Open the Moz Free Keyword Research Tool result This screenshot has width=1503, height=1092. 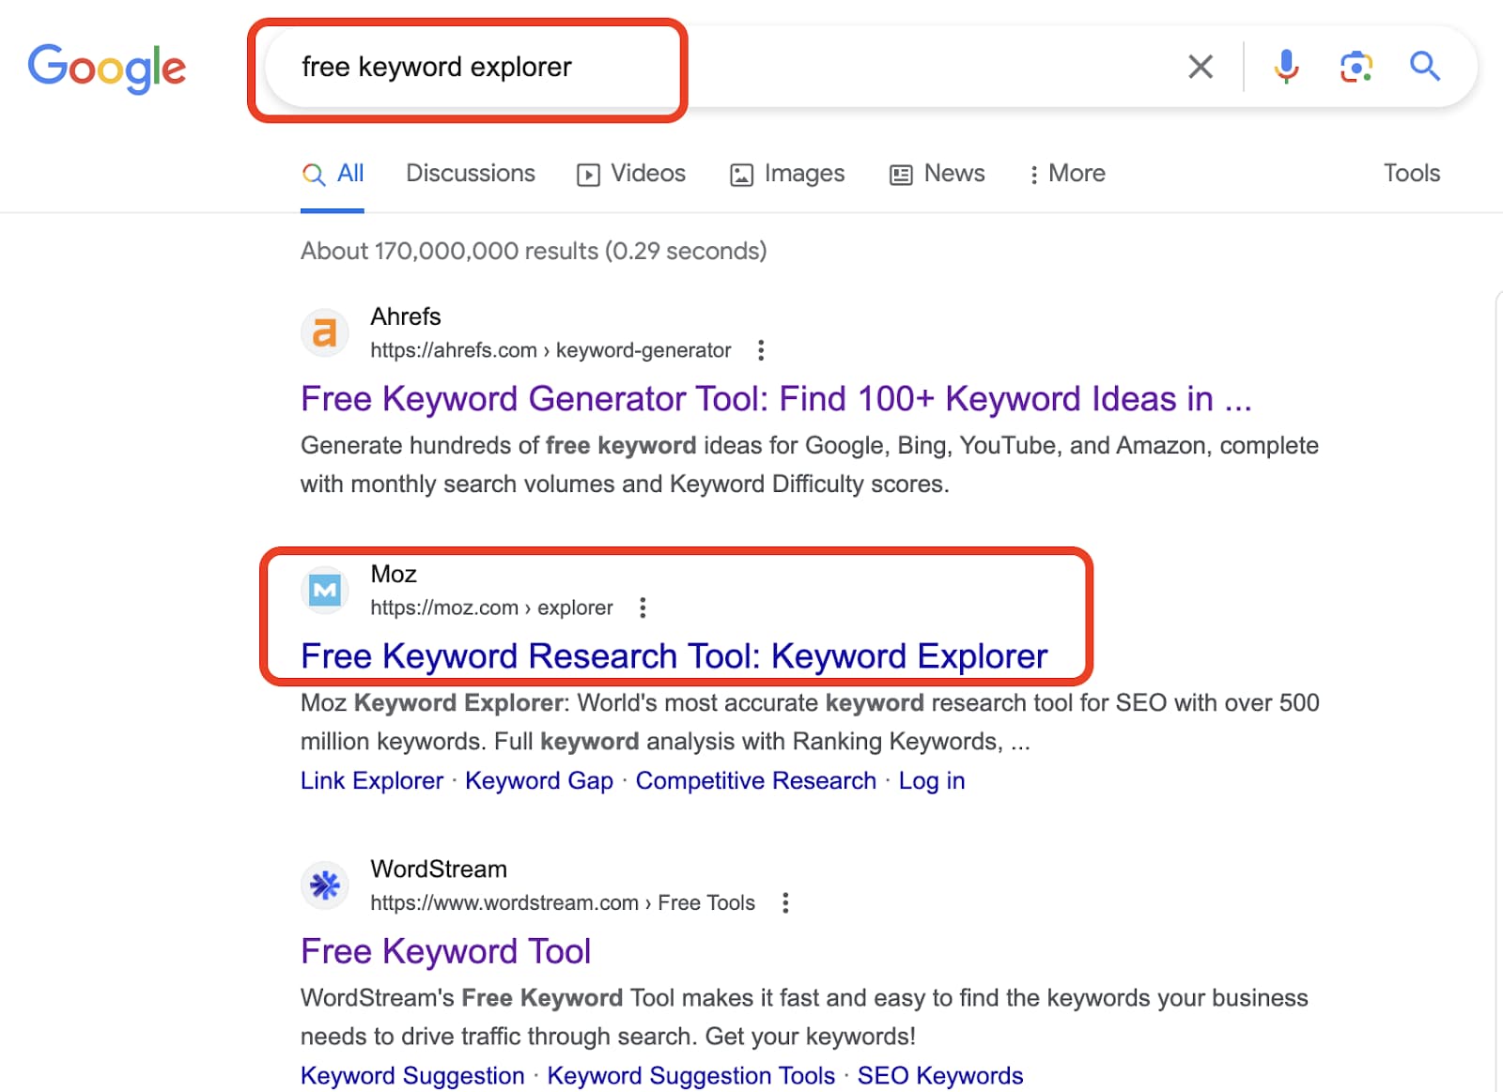673,655
